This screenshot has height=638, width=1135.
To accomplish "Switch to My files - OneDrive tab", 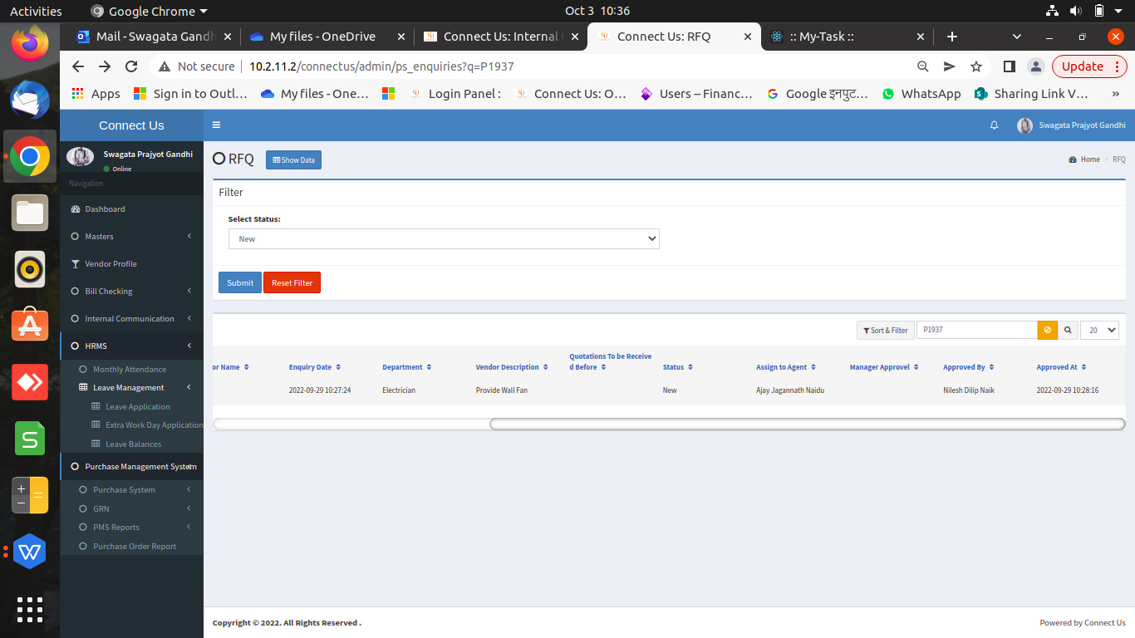I will click(x=327, y=37).
